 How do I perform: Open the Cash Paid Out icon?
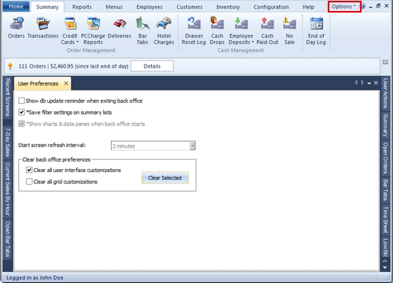click(267, 31)
